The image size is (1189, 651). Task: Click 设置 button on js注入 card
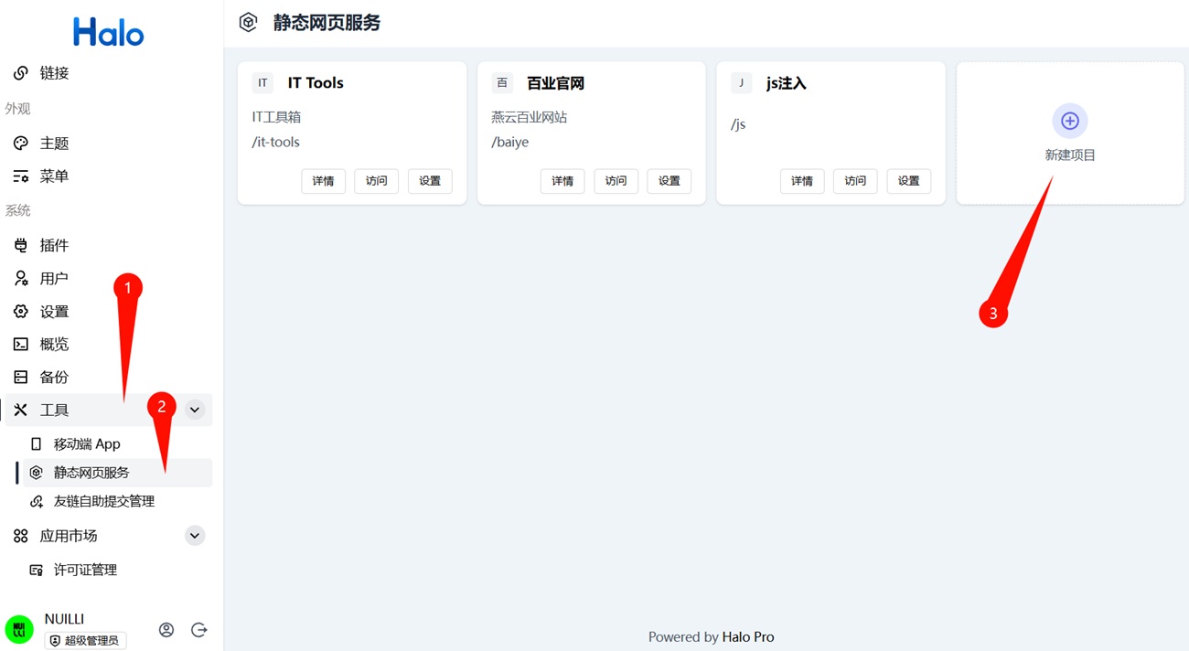(908, 181)
